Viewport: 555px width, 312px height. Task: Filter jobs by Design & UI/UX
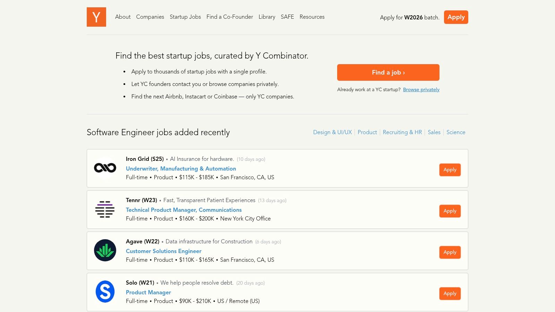pyautogui.click(x=332, y=132)
